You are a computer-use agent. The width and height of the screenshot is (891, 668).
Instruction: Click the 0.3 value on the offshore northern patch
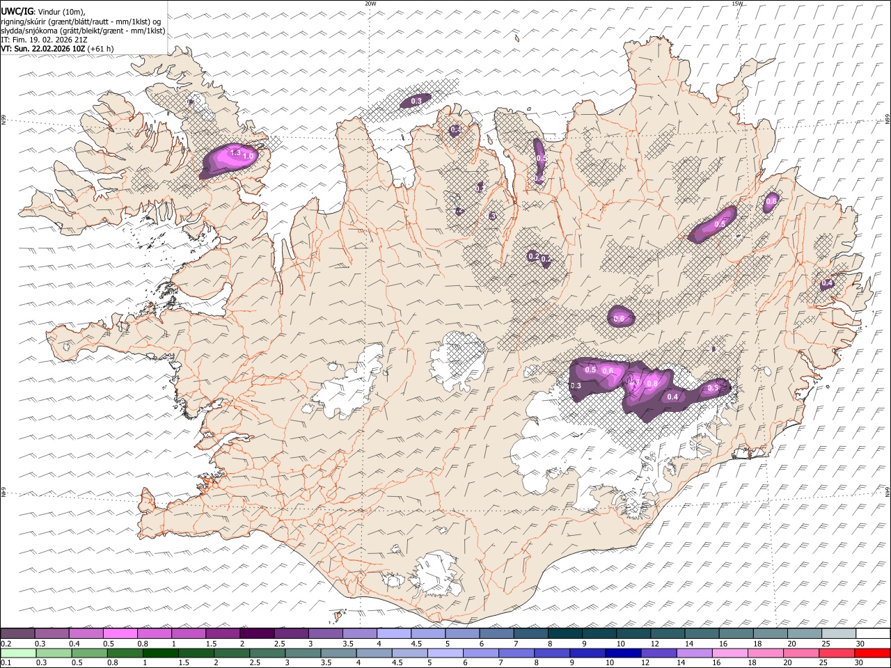tap(416, 102)
